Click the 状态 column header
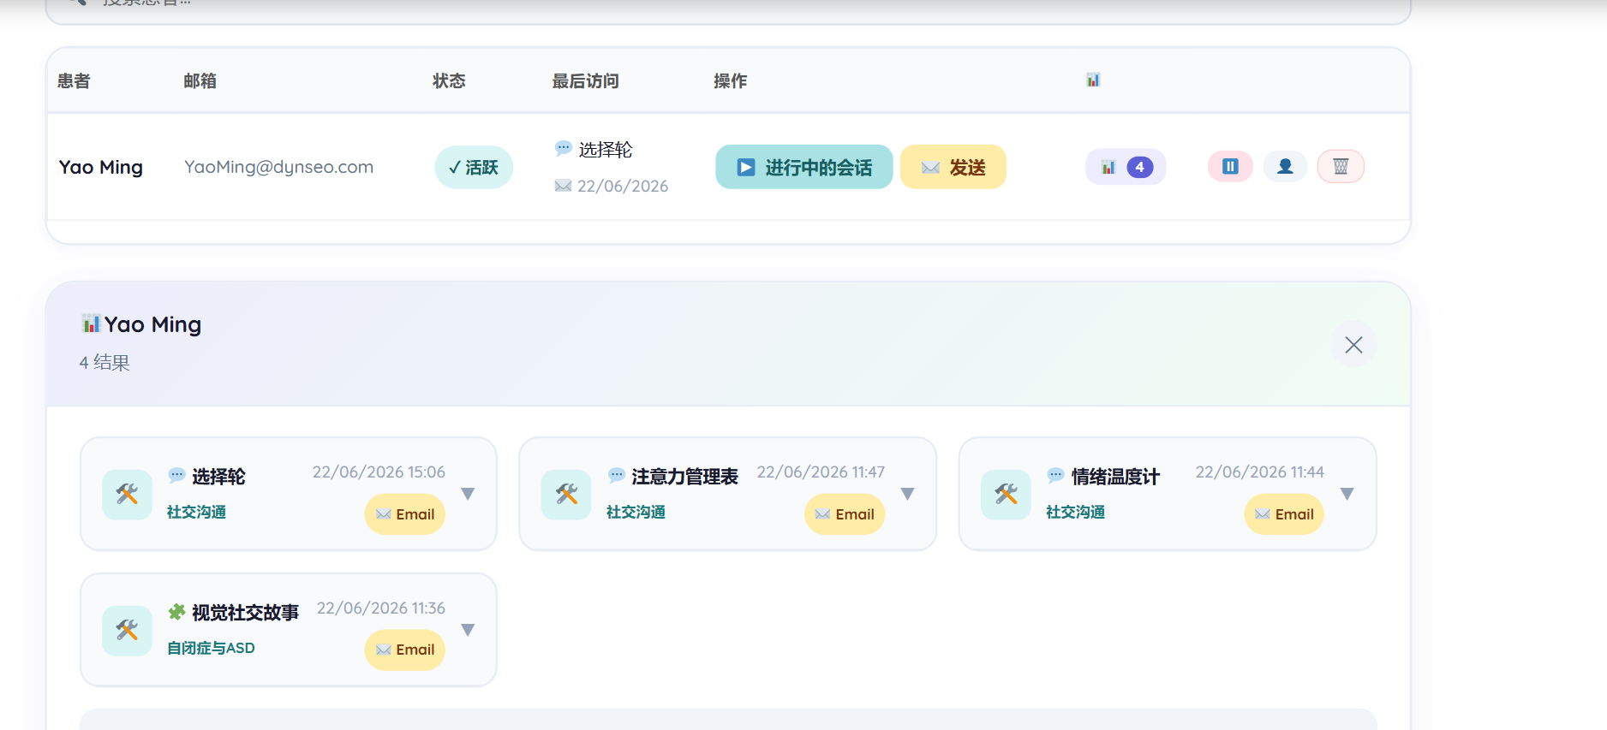The image size is (1607, 730). pos(449,80)
